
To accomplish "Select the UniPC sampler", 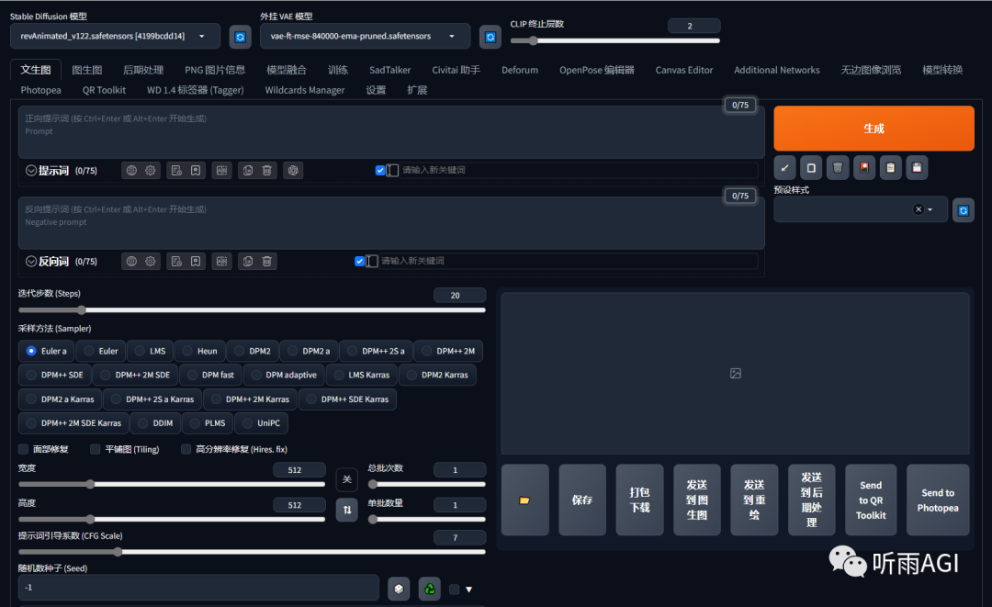I will pyautogui.click(x=261, y=423).
